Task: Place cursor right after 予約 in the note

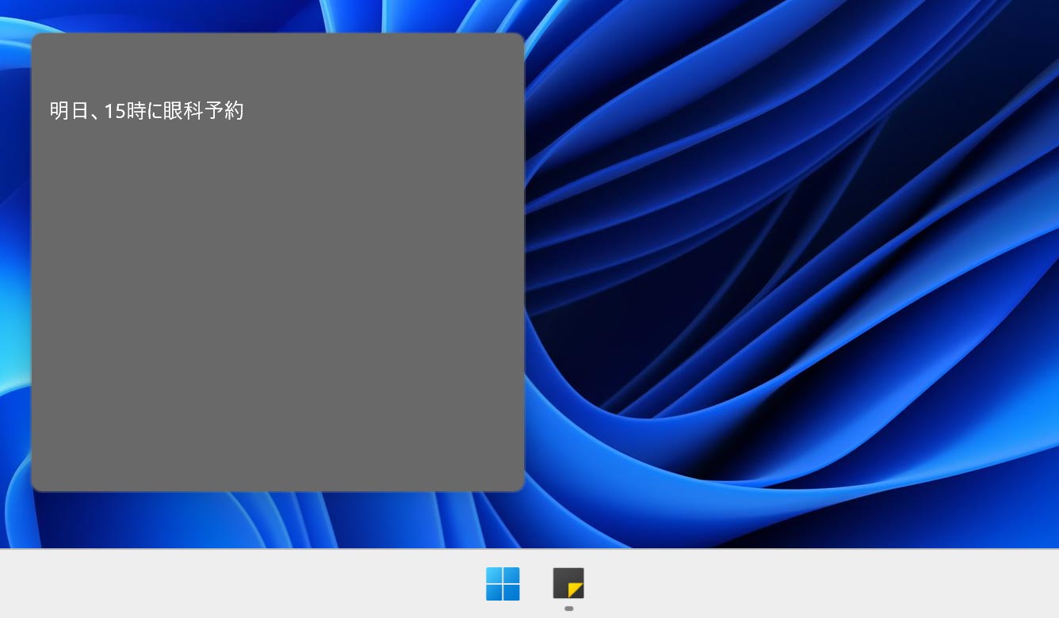Action: [244, 111]
